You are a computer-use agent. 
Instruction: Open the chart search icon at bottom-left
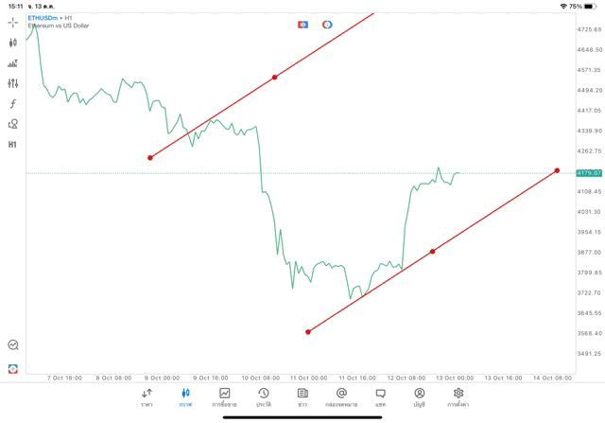tap(13, 345)
